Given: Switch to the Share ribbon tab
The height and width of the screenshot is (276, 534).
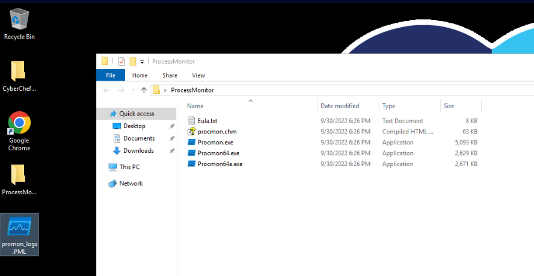Looking at the screenshot, I should (170, 75).
